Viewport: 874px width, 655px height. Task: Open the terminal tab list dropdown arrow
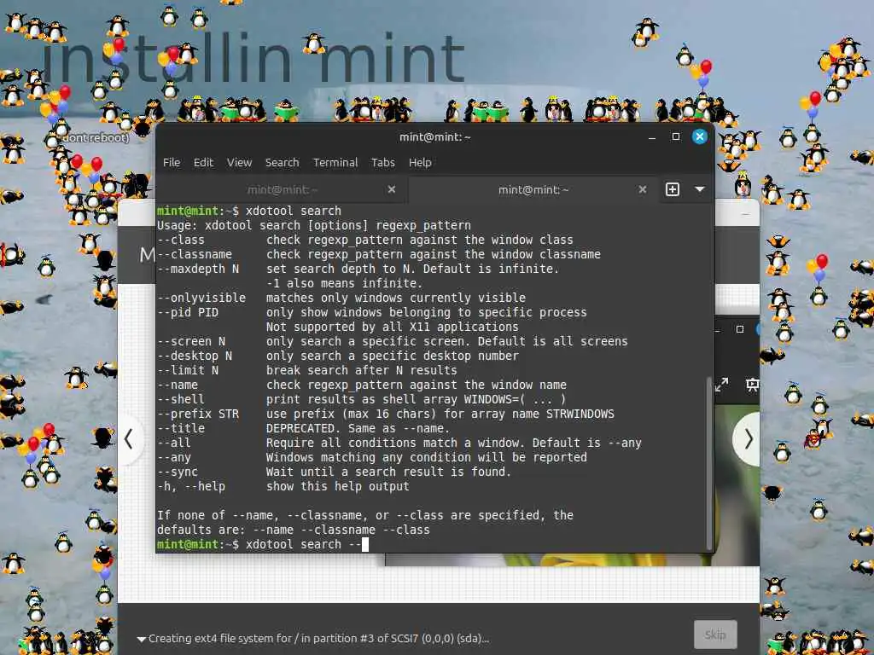pyautogui.click(x=700, y=189)
